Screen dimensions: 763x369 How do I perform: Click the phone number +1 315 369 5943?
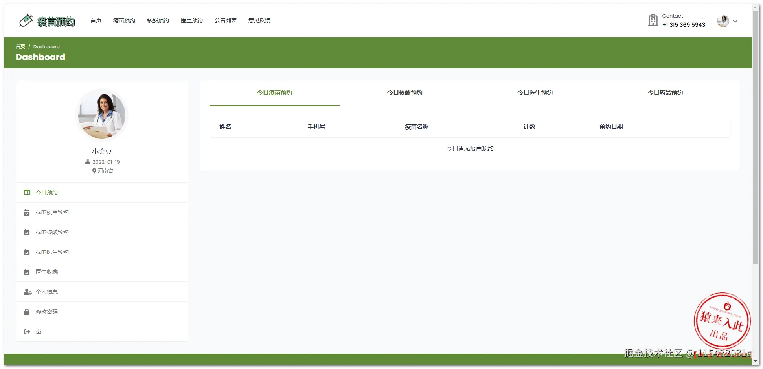tap(684, 25)
